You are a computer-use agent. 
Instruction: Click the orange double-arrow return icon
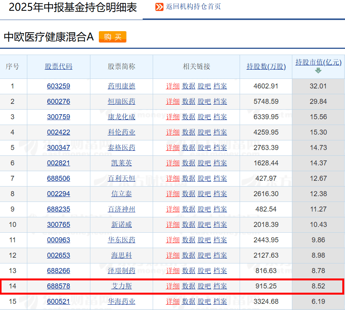click(x=159, y=7)
